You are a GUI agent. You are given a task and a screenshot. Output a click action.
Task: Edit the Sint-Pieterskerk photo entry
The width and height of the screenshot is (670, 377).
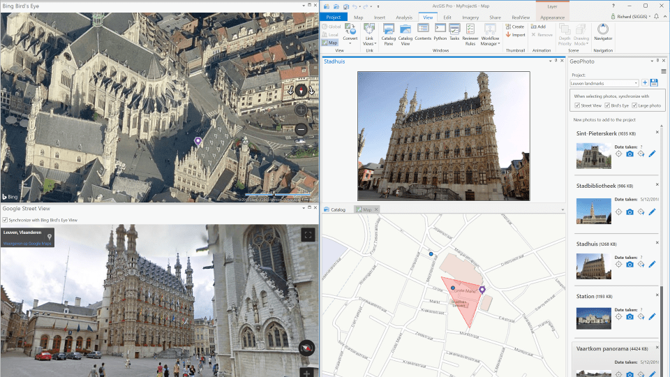point(652,154)
